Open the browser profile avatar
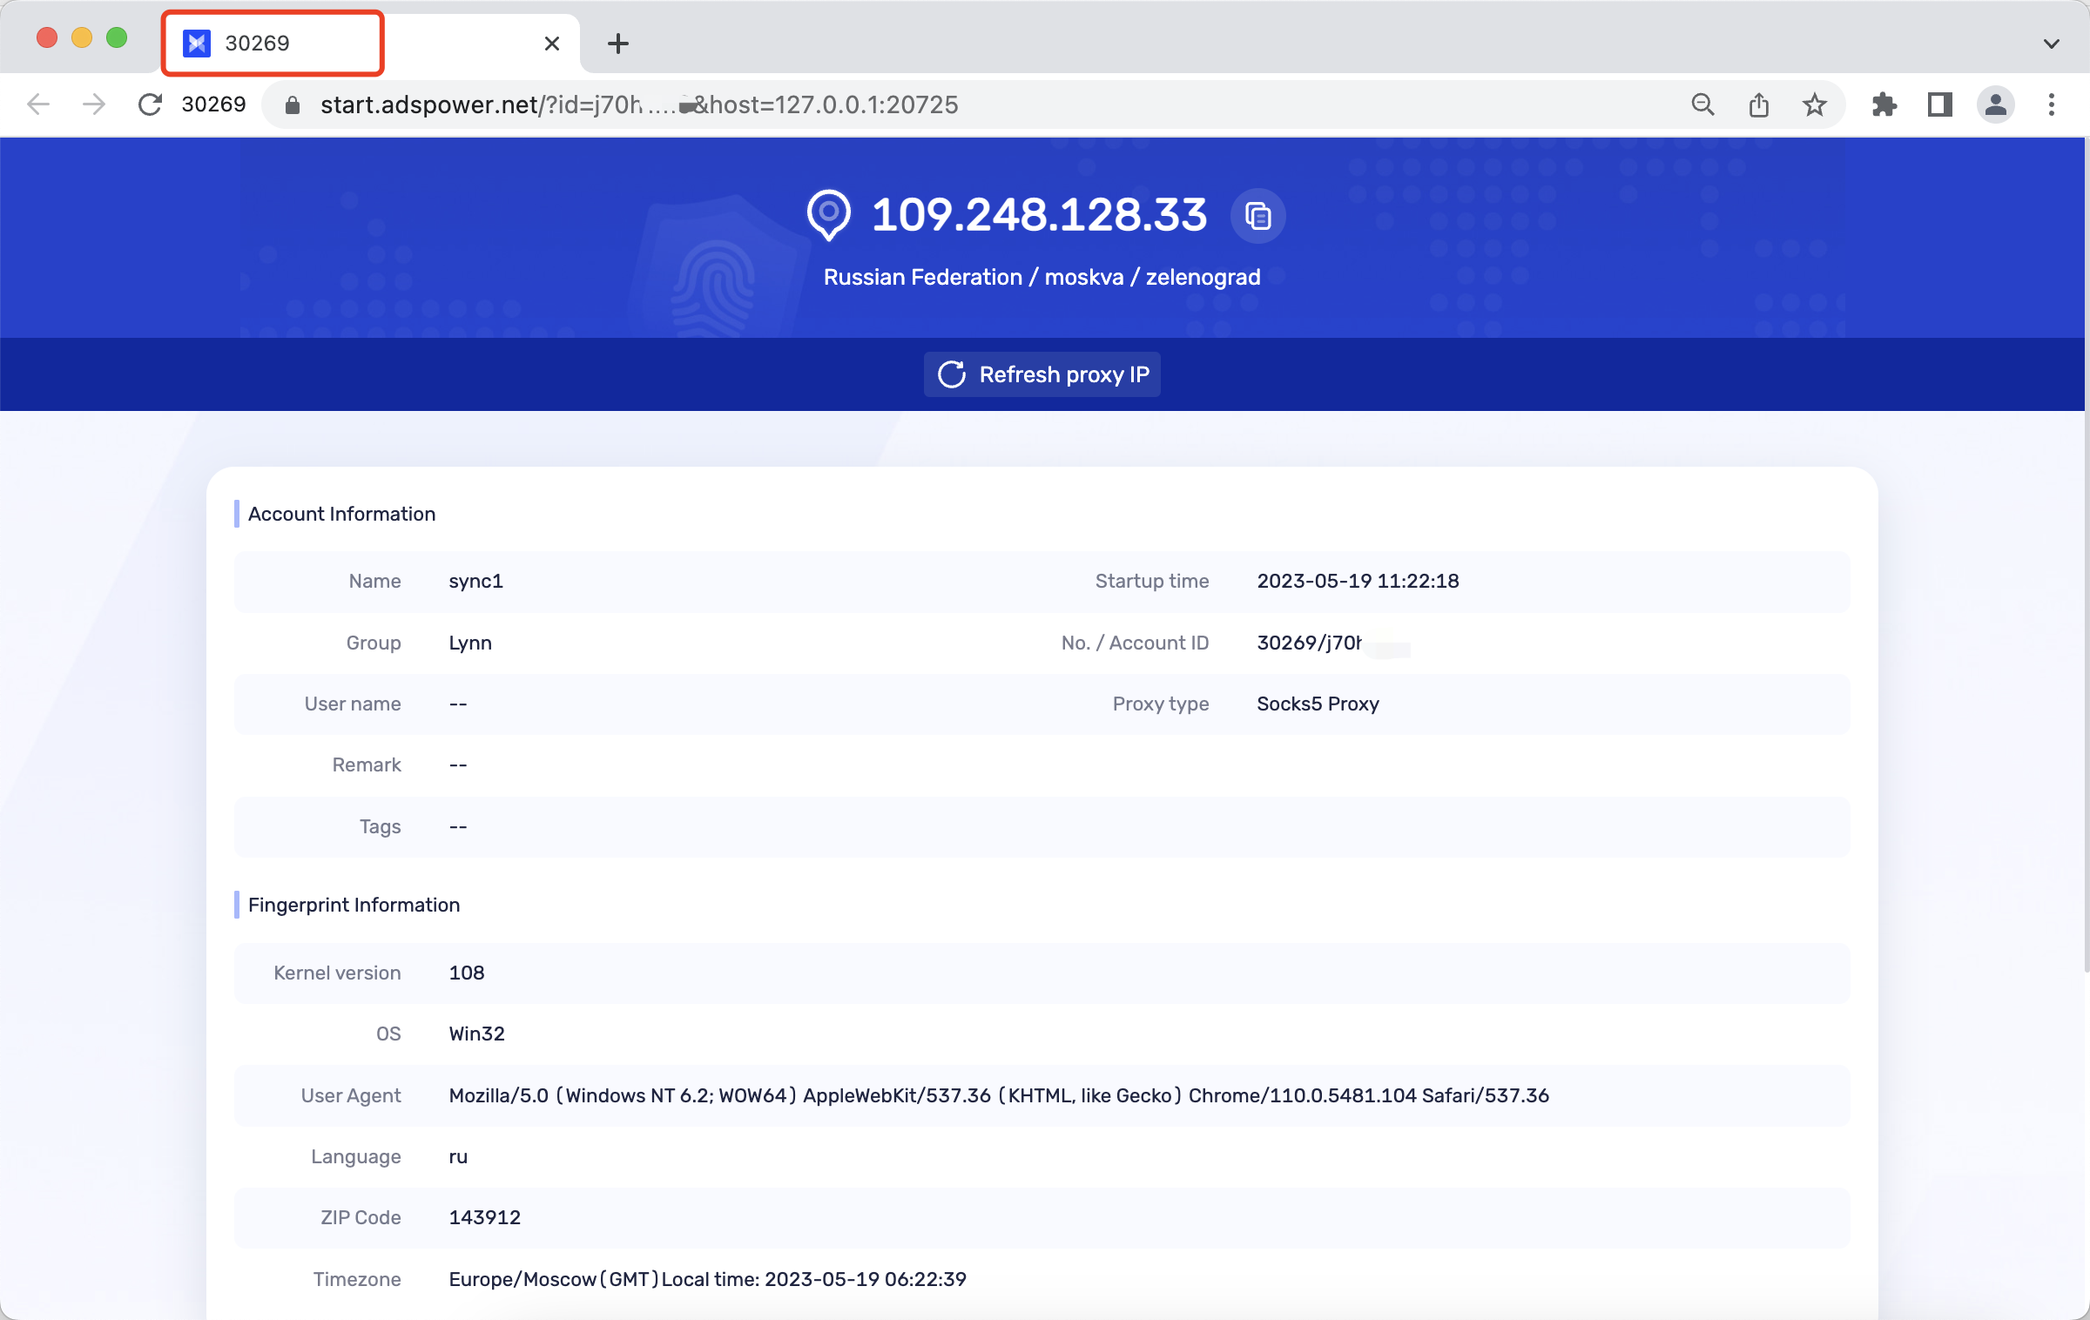 [x=1996, y=104]
